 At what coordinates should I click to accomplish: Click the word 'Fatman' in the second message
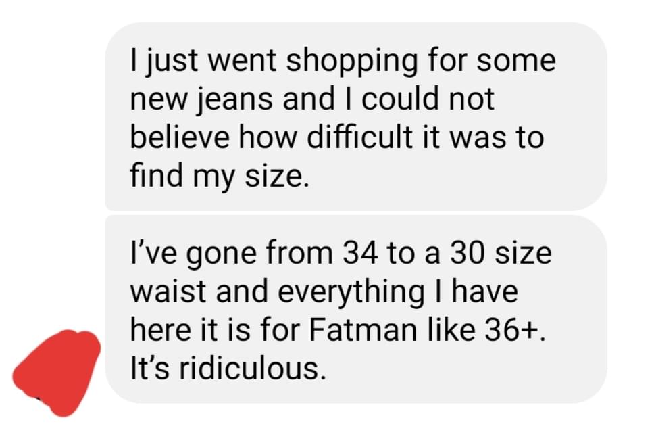coord(363,330)
